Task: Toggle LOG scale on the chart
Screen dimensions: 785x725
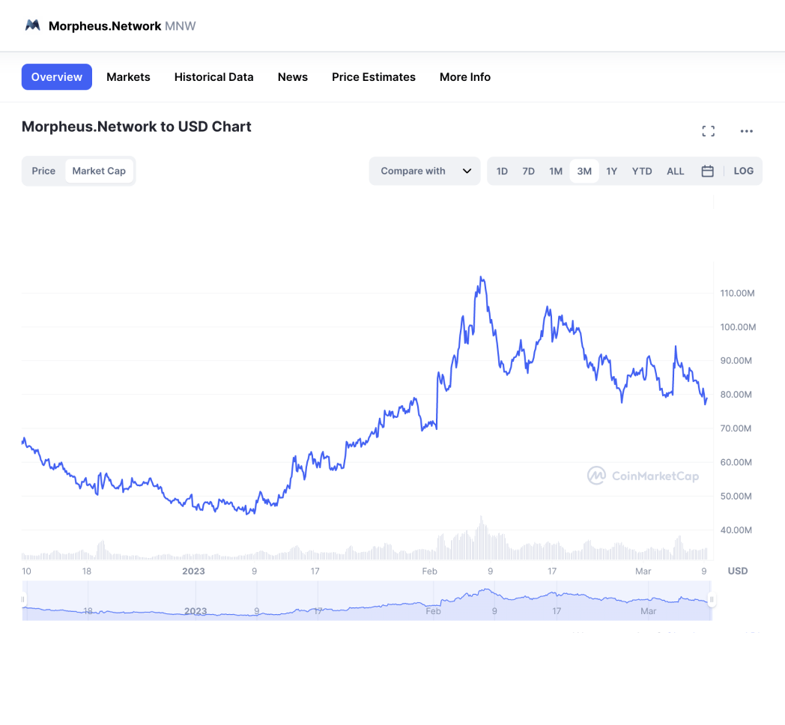Action: (x=744, y=171)
